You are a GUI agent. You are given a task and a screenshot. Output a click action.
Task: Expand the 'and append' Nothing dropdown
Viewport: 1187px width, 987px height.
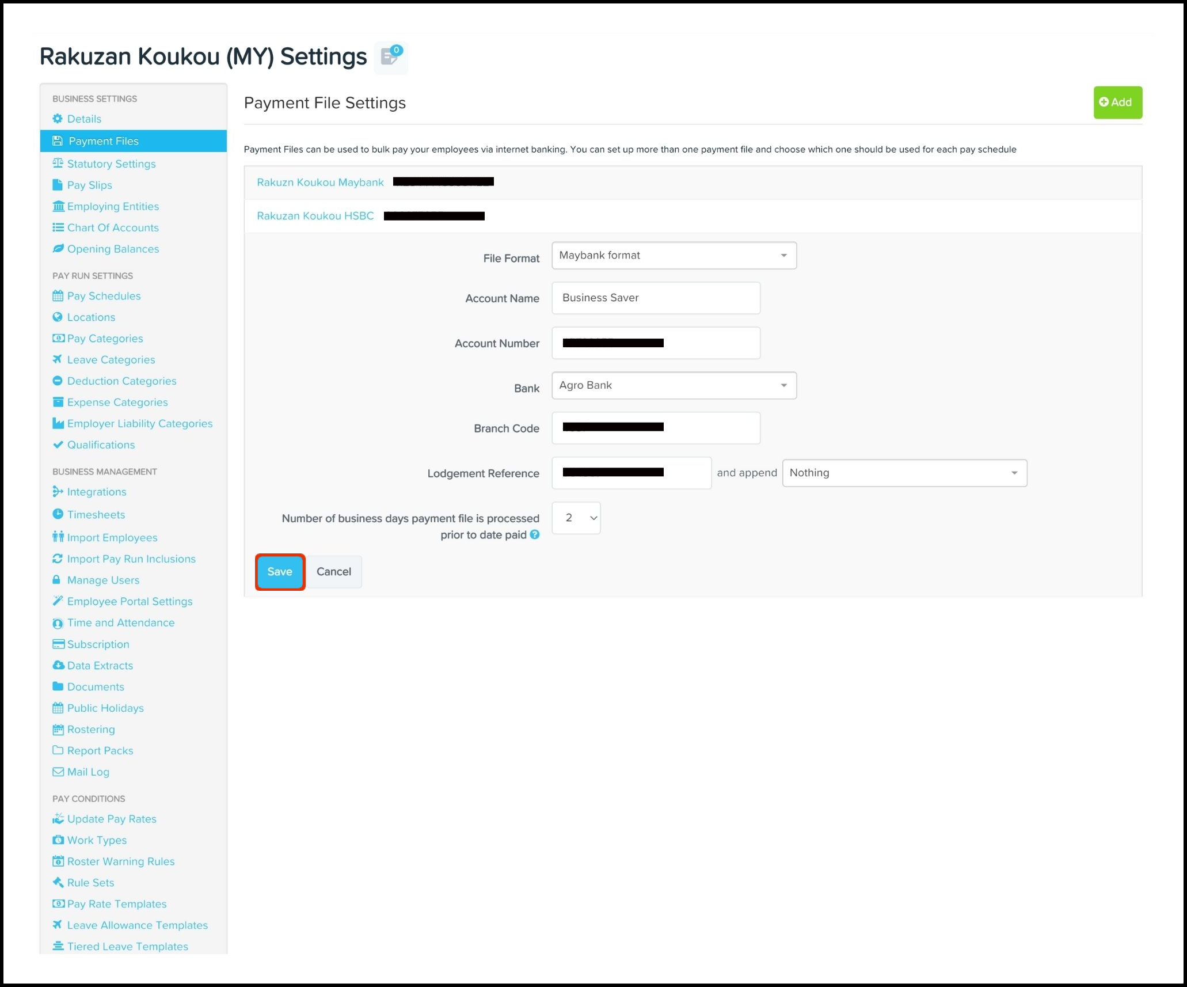coord(904,473)
